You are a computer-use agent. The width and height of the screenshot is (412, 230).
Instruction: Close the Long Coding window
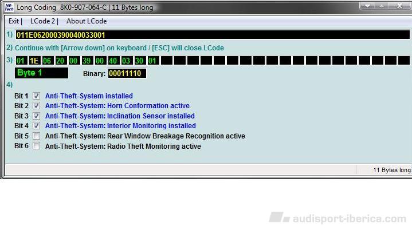pos(399,6)
